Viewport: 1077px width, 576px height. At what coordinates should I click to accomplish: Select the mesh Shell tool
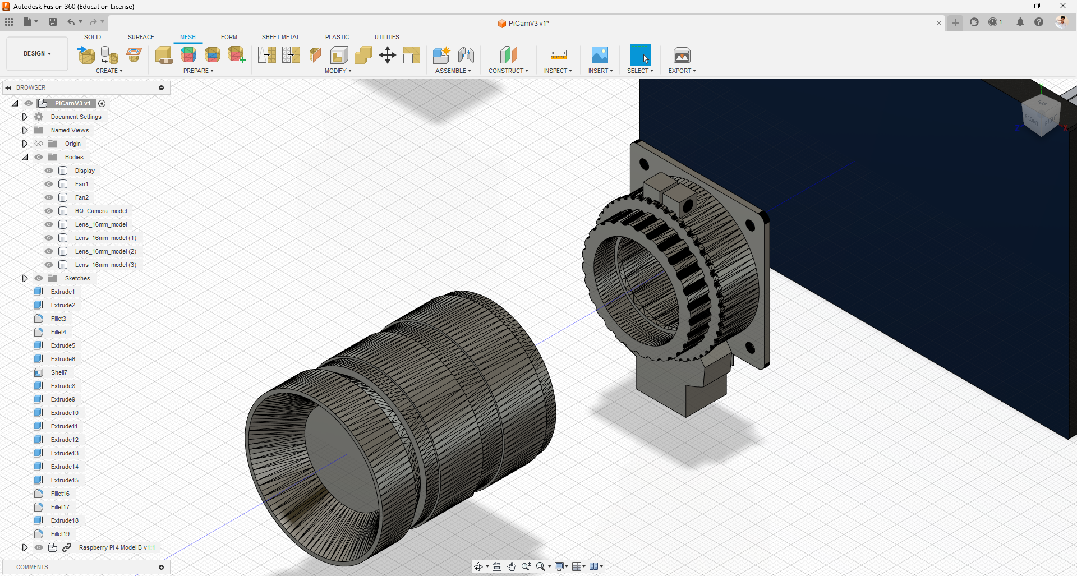(339, 55)
